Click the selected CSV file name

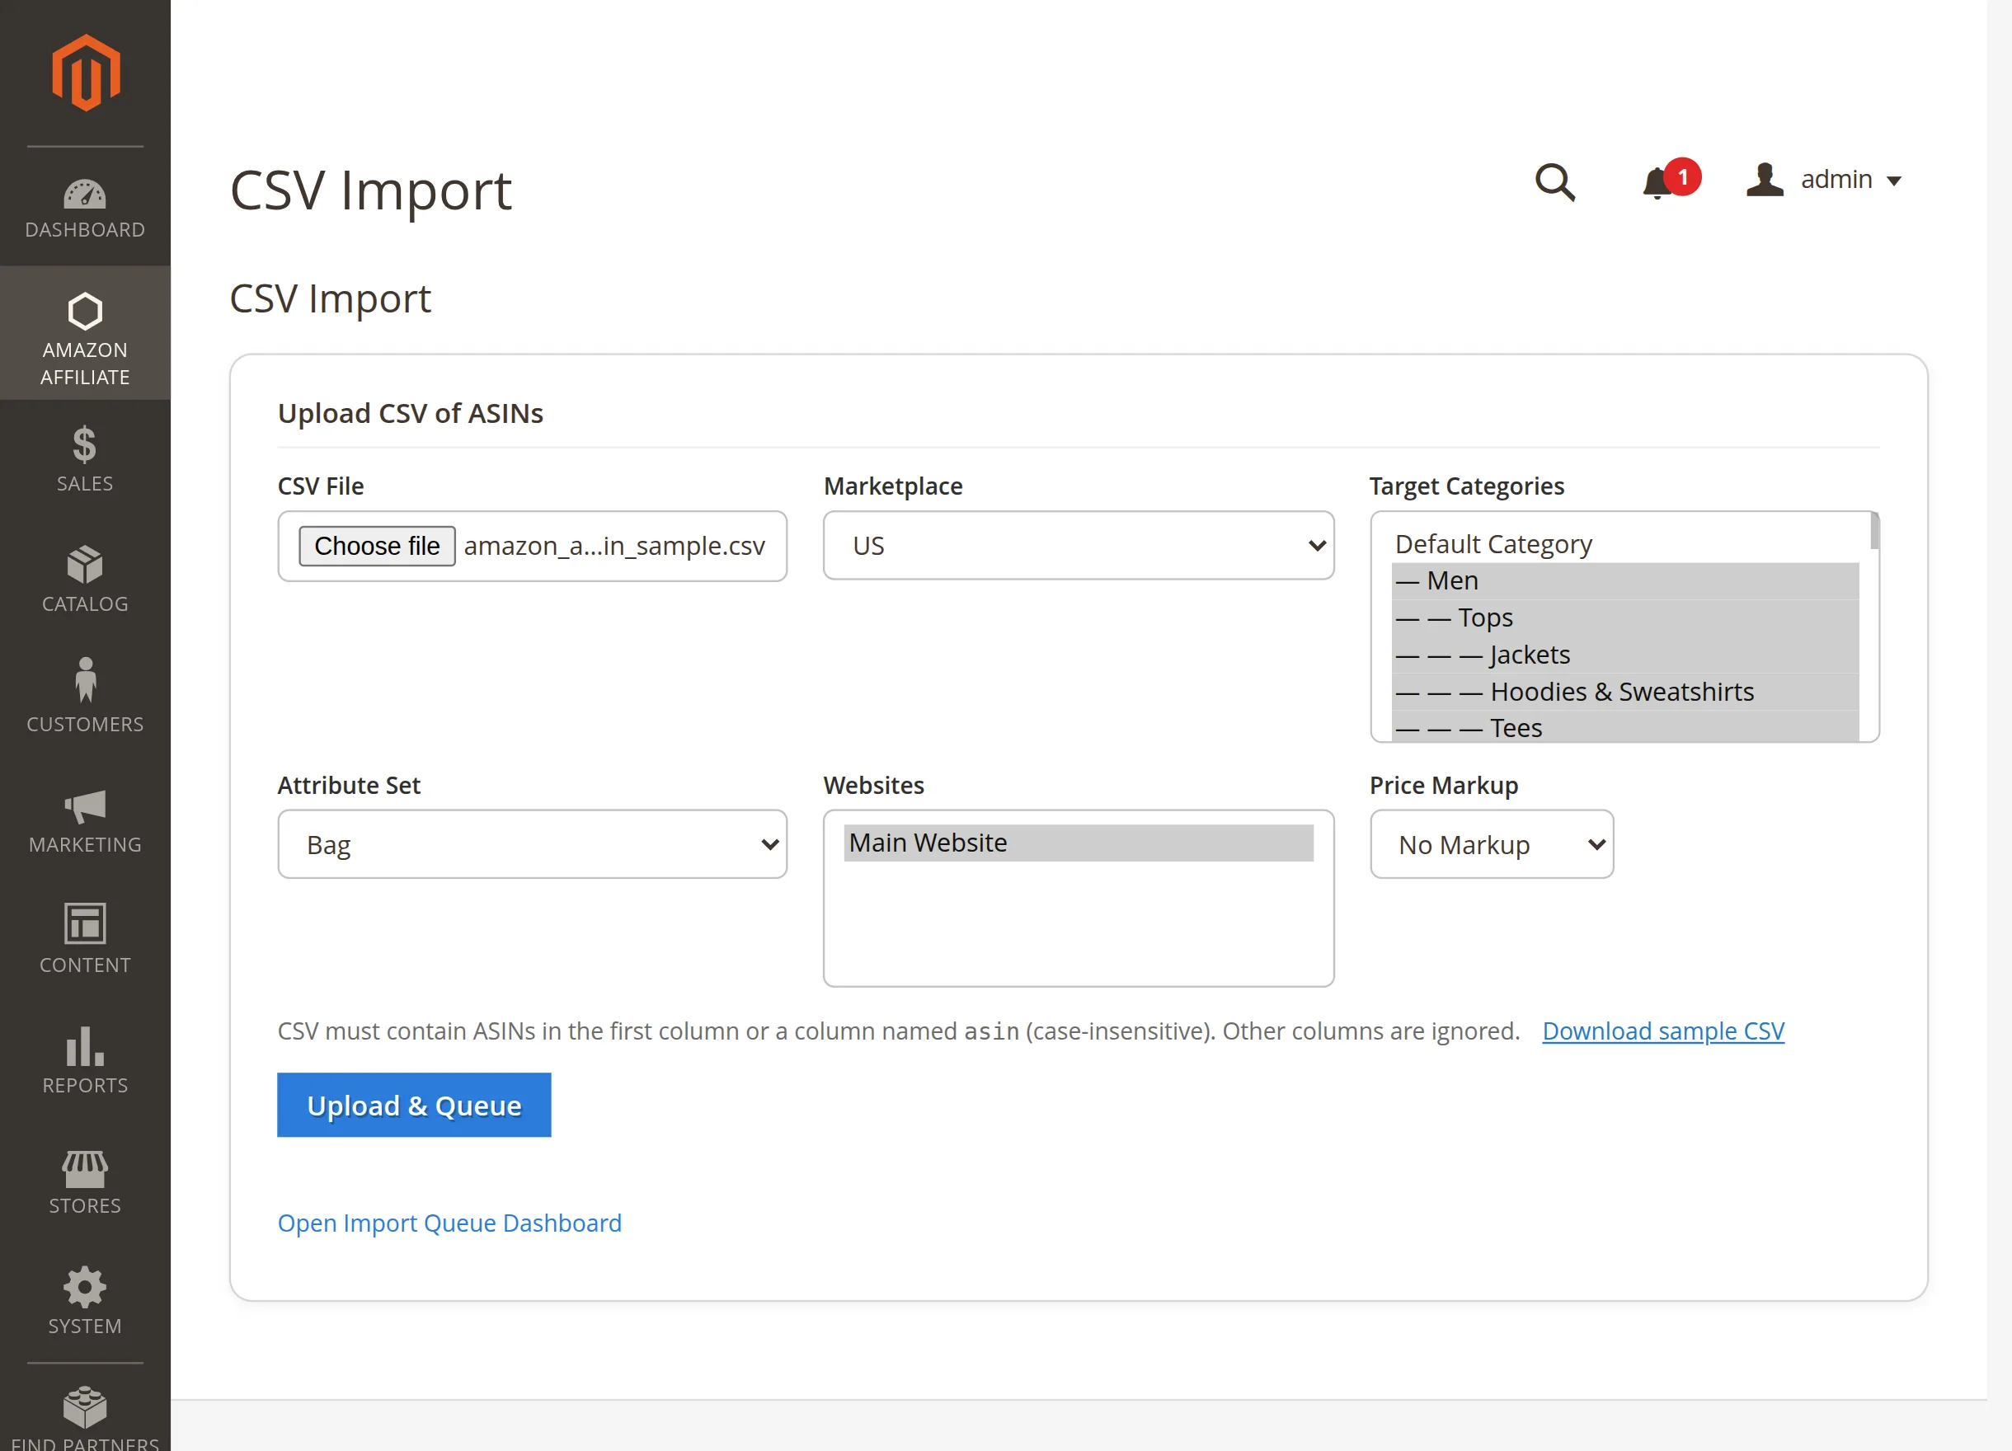pyautogui.click(x=613, y=546)
